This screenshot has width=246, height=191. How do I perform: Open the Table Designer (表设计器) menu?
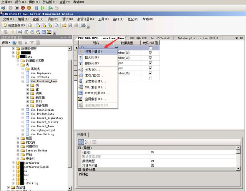pyautogui.click(x=86, y=19)
